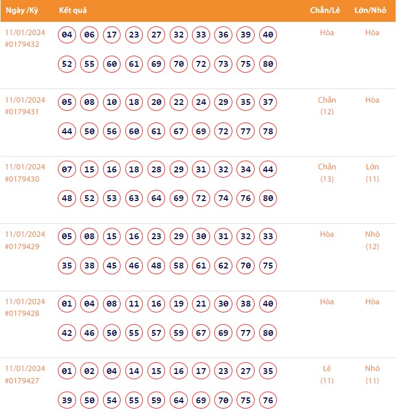Pick ball 78 in draw #0179431

[268, 131]
